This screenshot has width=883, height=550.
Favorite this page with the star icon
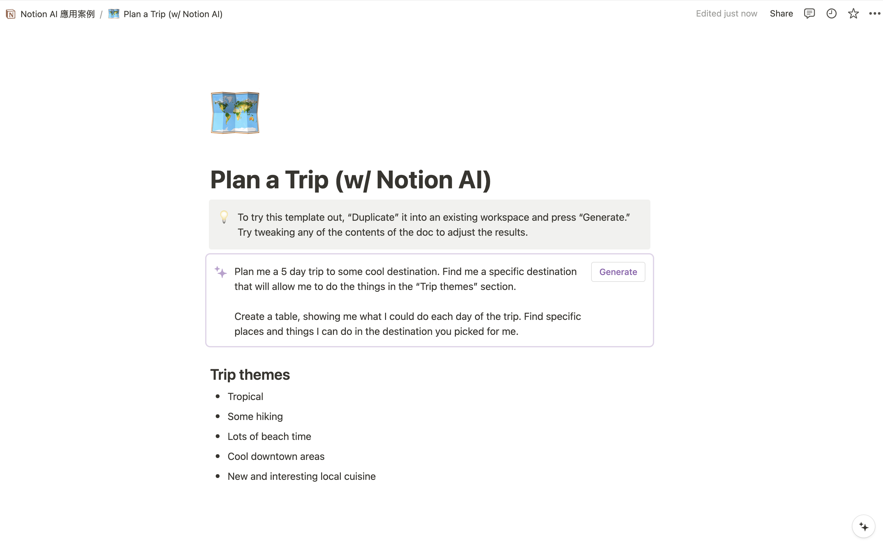(853, 14)
